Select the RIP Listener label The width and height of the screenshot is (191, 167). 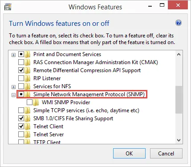47,78
